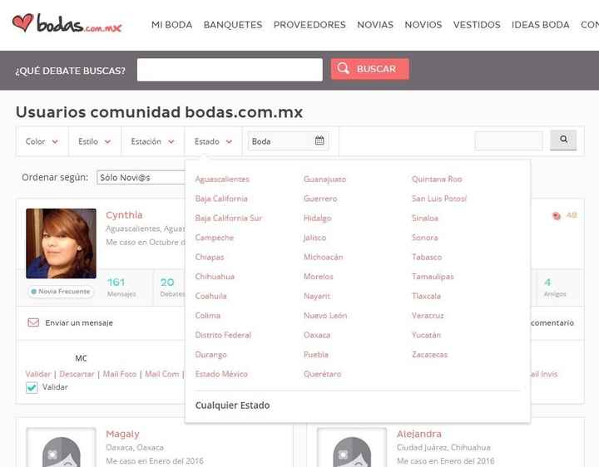The height and width of the screenshot is (467, 599).
Task: Toggle the Validar checkbox
Action: click(x=32, y=387)
